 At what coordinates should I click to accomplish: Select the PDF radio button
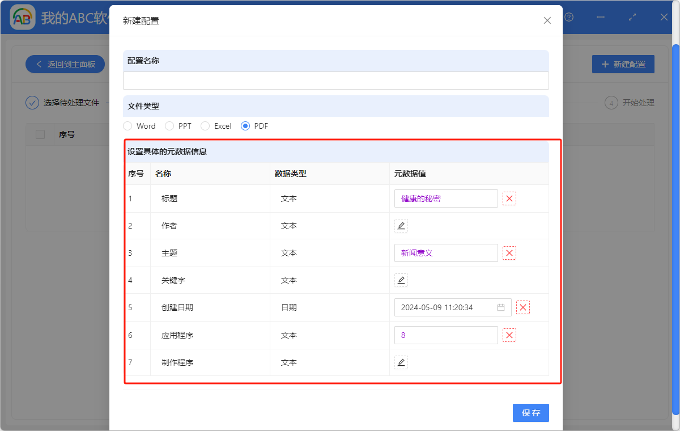(245, 126)
